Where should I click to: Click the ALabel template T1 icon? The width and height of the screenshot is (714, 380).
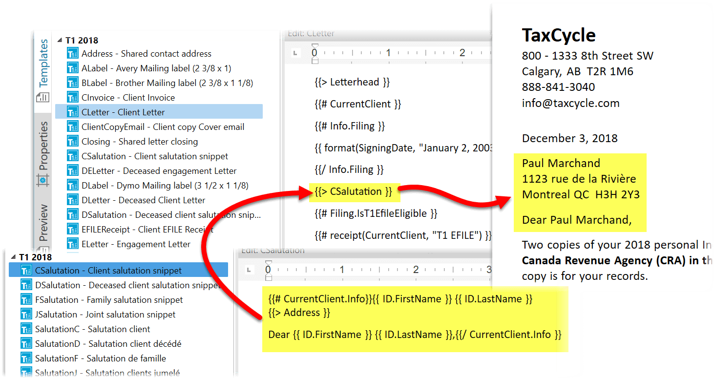click(73, 68)
